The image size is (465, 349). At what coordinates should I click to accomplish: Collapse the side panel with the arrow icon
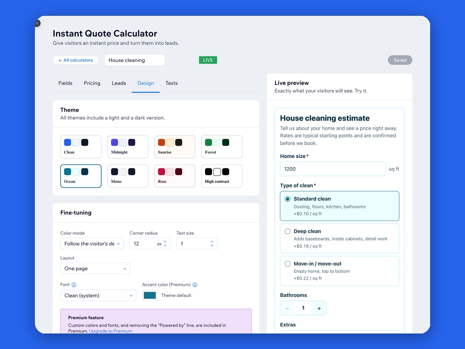[37, 23]
